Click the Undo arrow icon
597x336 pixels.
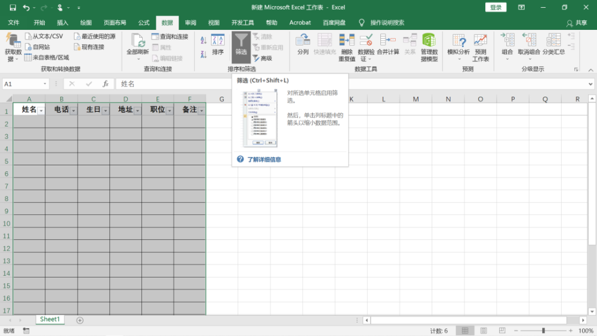click(x=26, y=8)
